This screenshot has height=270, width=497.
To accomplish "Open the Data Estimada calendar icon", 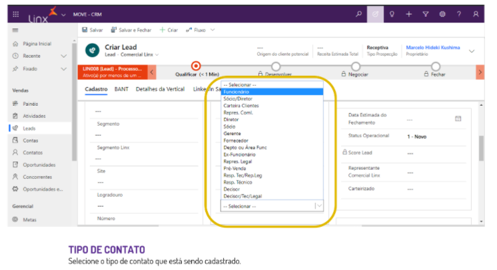I will (x=458, y=118).
